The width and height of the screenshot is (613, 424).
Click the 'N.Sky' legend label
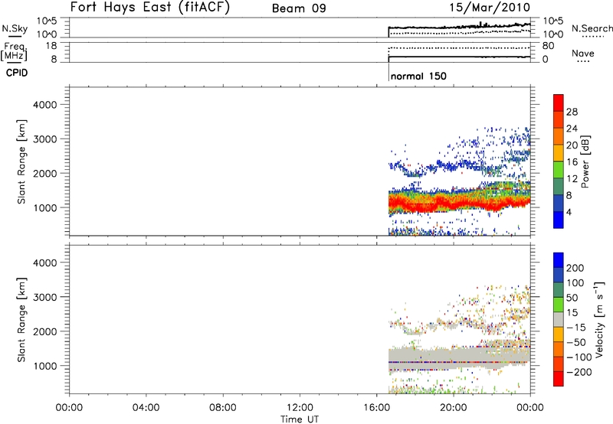(x=15, y=28)
